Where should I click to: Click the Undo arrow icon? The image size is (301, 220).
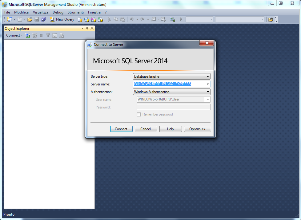point(132,19)
